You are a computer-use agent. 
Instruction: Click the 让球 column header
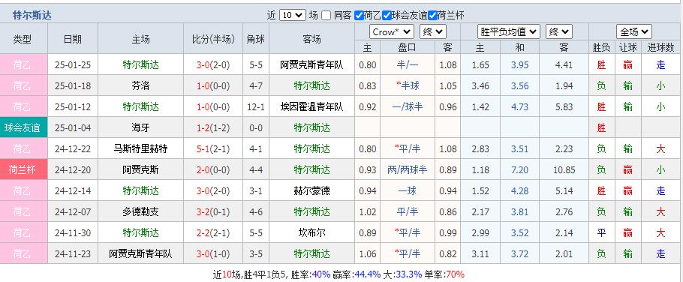pyautogui.click(x=627, y=47)
